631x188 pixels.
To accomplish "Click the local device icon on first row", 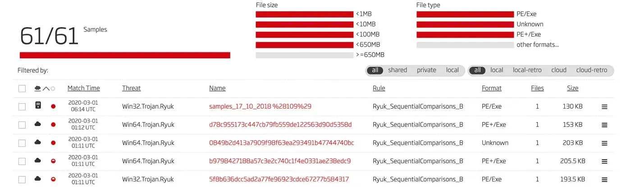I will (38, 106).
